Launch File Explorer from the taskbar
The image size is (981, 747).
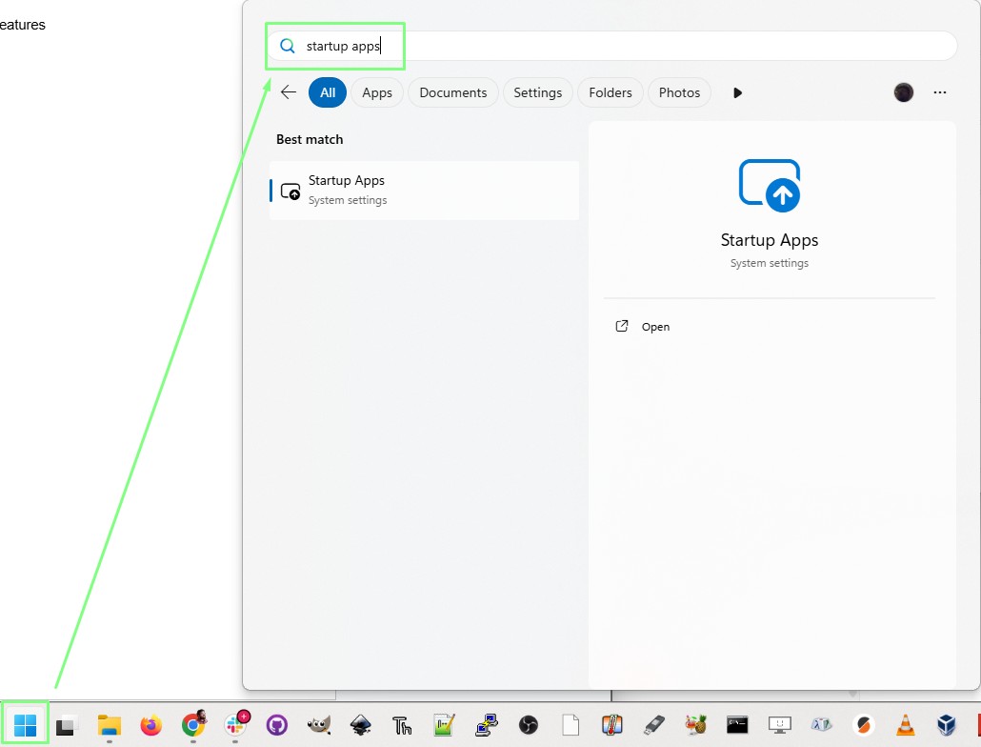(x=109, y=725)
